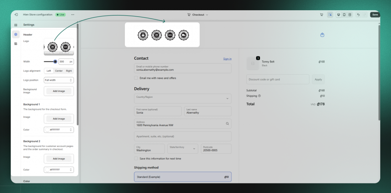Select the Settings gear icon in sidebar
391x193 pixels.
(x=16, y=34)
